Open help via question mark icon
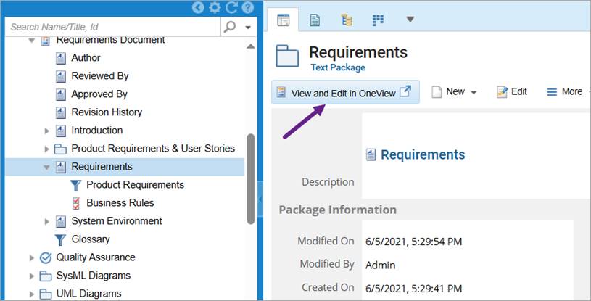 pos(248,8)
